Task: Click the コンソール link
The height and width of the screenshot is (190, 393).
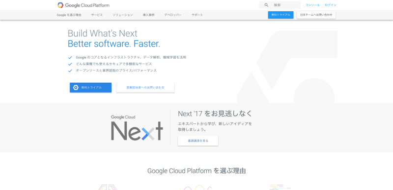Action: pos(312,5)
